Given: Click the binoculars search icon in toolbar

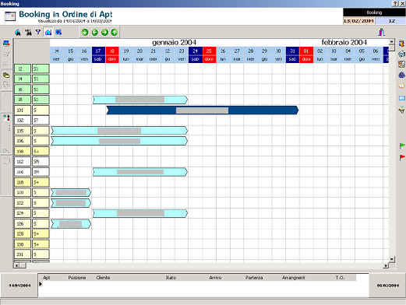Looking at the screenshot, I should (28, 33).
